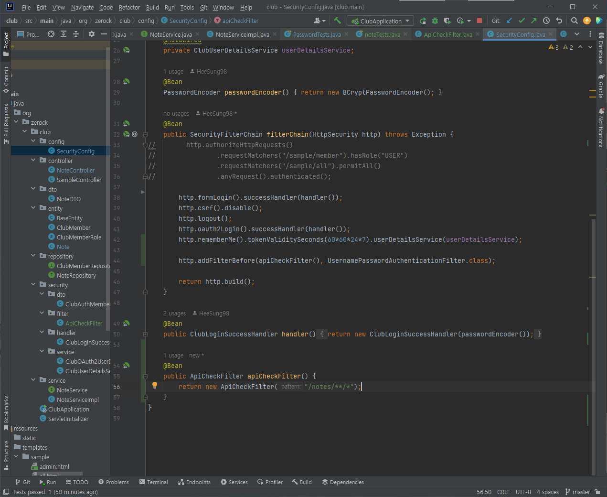This screenshot has width=607, height=497.
Task: Push commits with the Git push arrow
Action: click(x=534, y=21)
